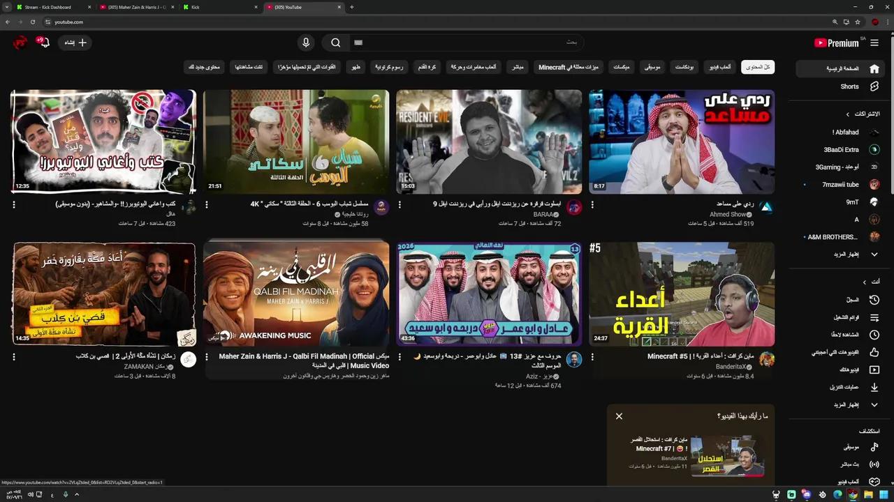This screenshot has height=502, width=894.
Task: Select the طهو filter chip
Action: pos(356,67)
